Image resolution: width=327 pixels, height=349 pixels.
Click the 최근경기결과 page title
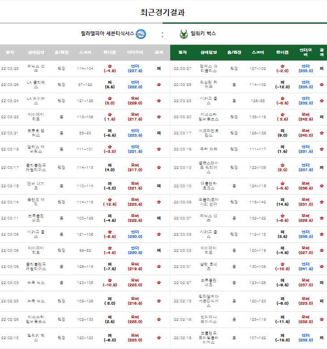click(163, 12)
